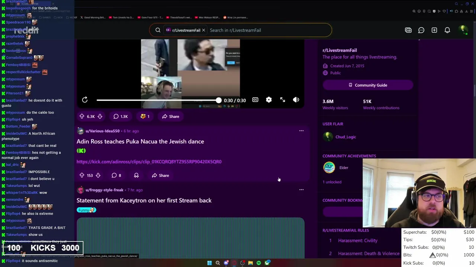The image size is (476, 267).
Task: Click chat username whisper1nTh3DaRK
Action: point(22,192)
